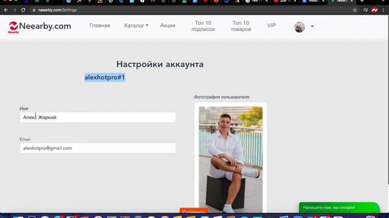Viewport: 389px width, 218px height.
Task: Open the Каталог dropdown menu
Action: pyautogui.click(x=136, y=25)
